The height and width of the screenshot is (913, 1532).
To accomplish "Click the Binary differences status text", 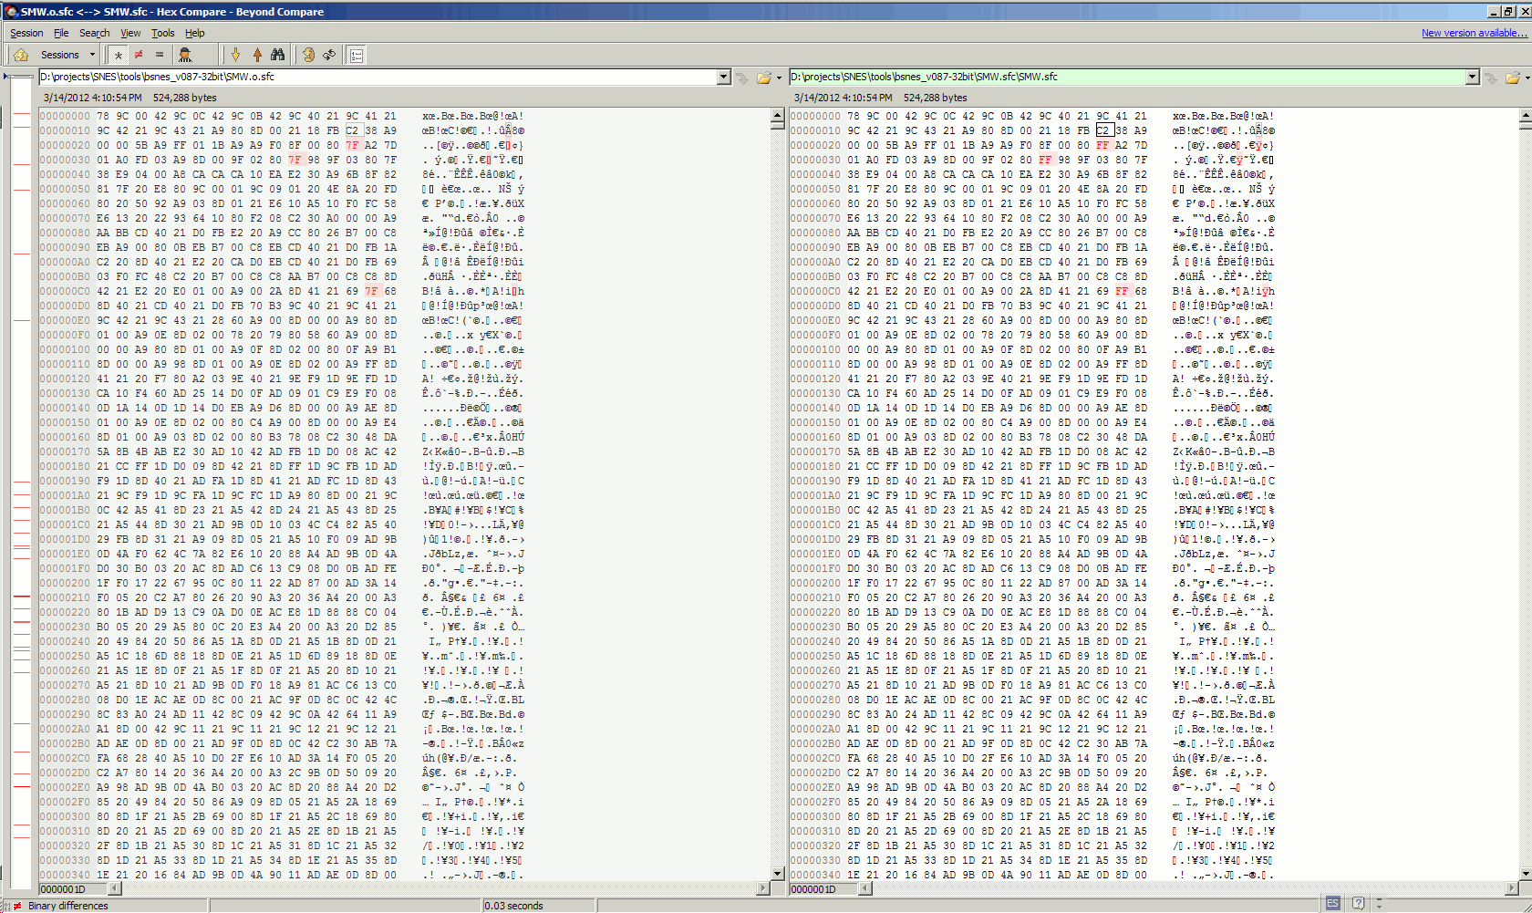I will 68,906.
